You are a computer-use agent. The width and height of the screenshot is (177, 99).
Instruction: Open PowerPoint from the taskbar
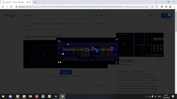(18, 96)
